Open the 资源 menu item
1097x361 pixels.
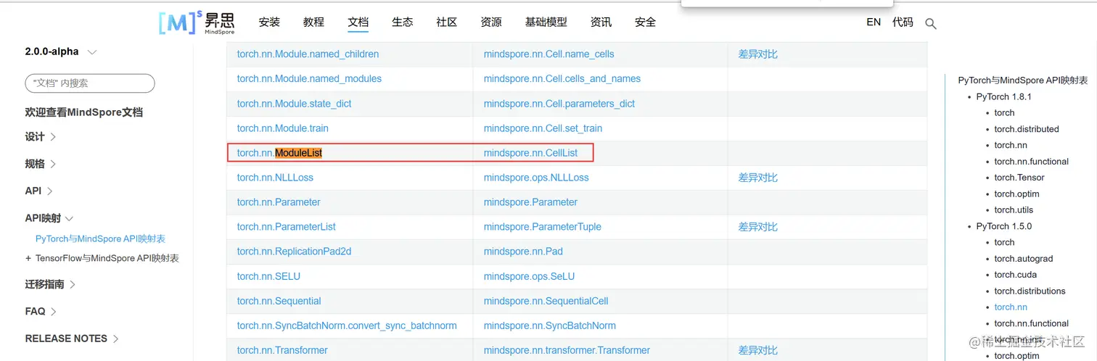pyautogui.click(x=491, y=22)
